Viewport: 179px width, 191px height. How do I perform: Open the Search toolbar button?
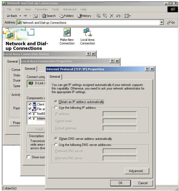pyautogui.click(x=49, y=16)
